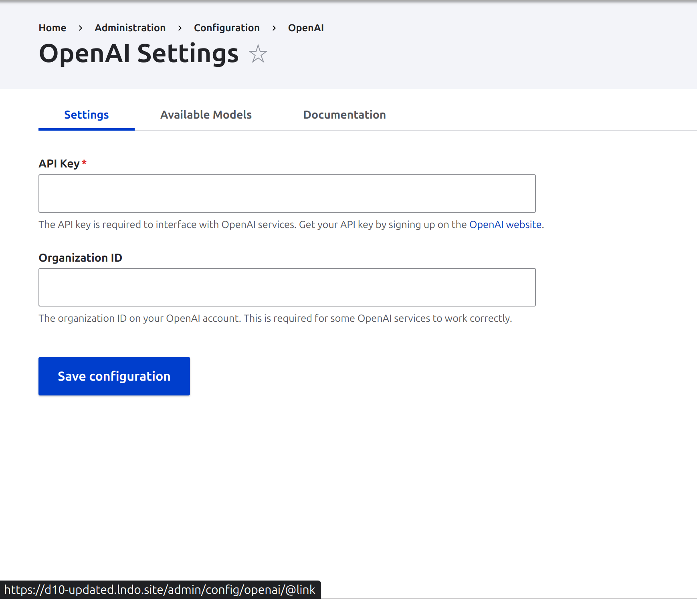Click the API key description text

(291, 224)
